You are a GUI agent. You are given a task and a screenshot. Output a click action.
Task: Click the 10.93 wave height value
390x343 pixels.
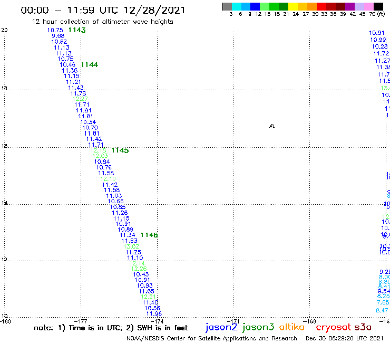pos(145,285)
